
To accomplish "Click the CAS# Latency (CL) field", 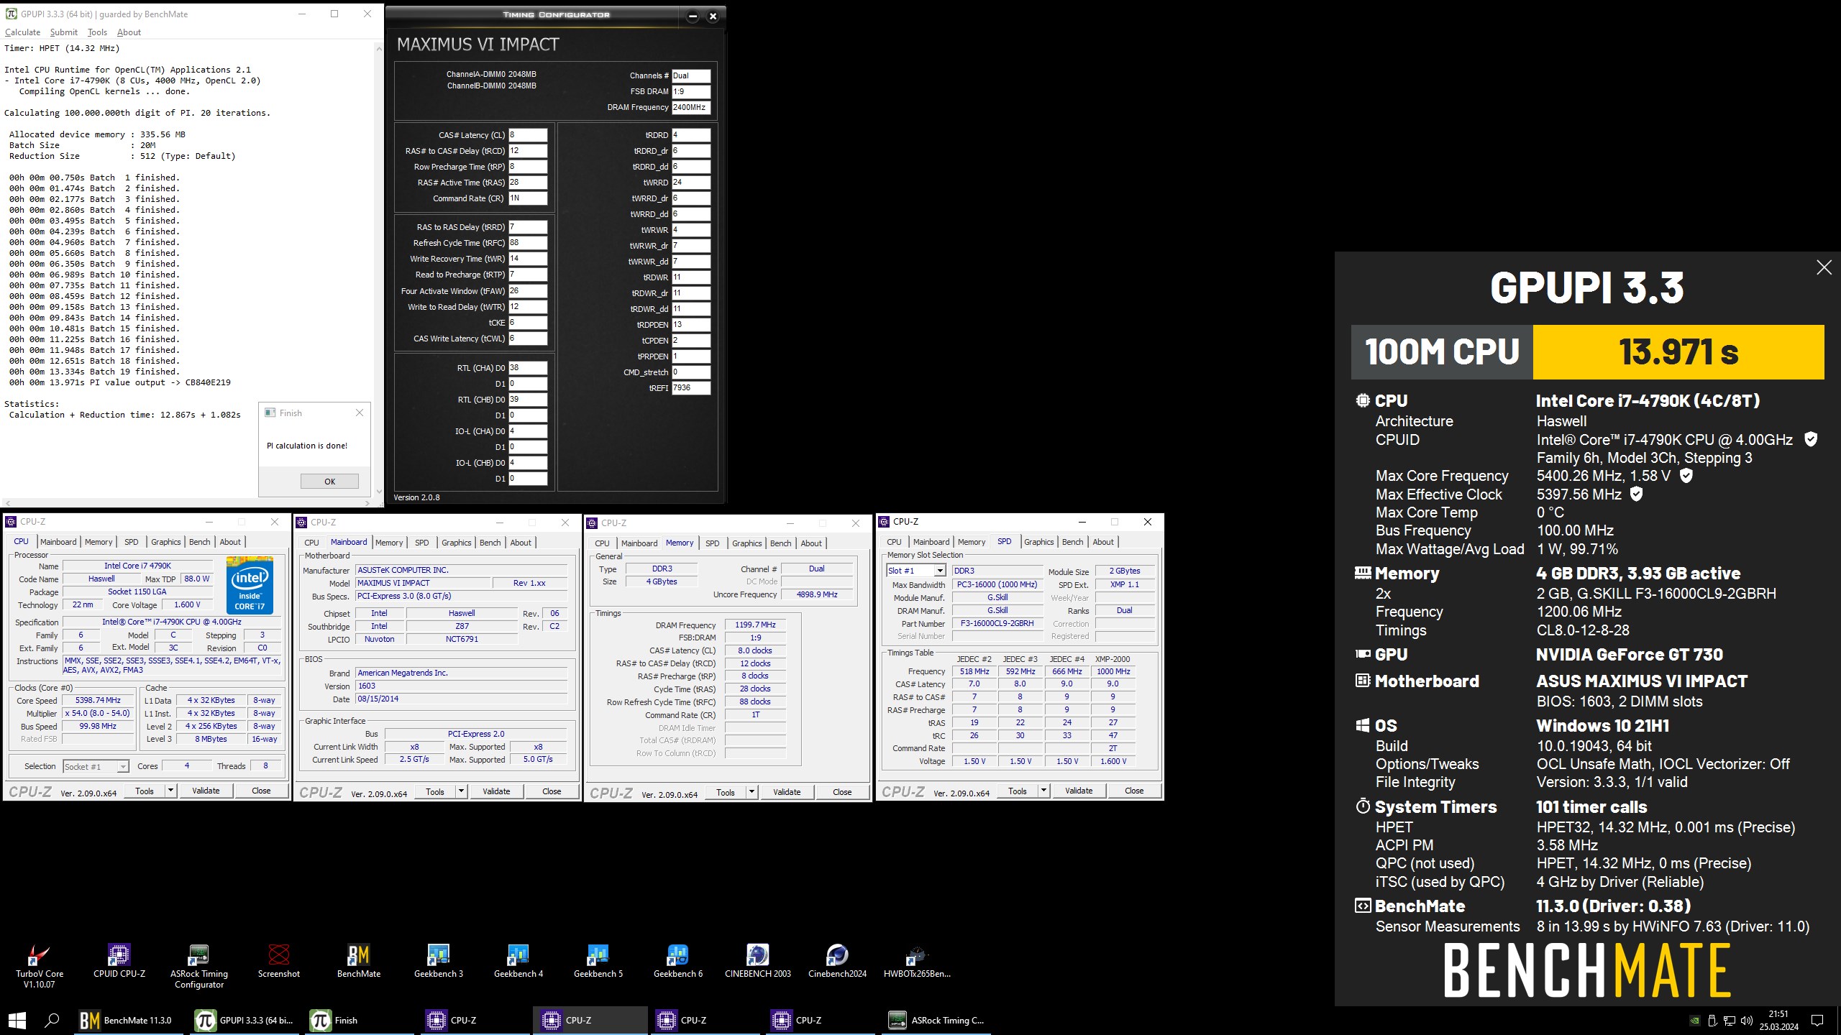I will [x=528, y=134].
